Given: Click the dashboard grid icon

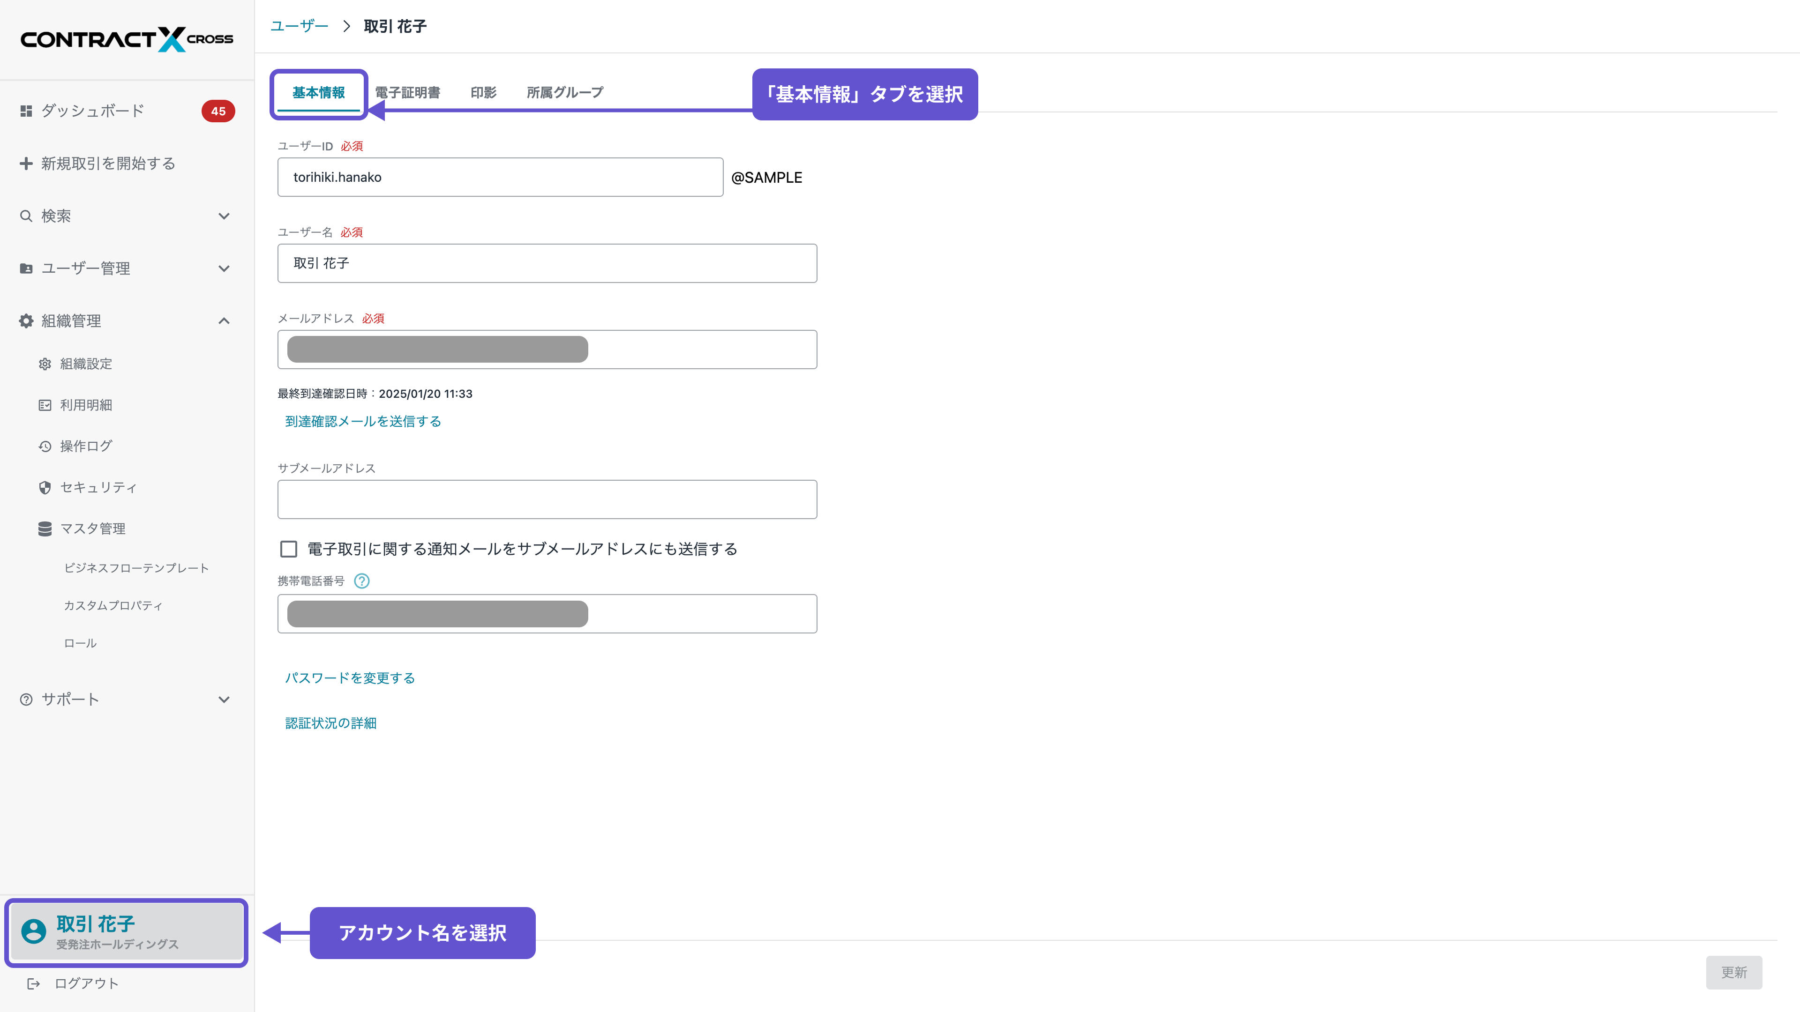Looking at the screenshot, I should [26, 111].
